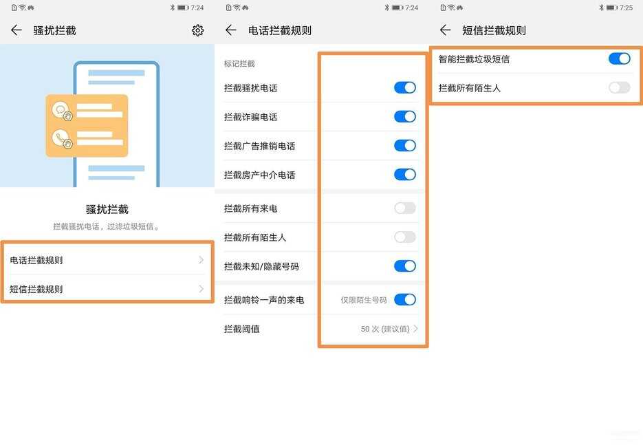643x445 pixels.
Task: Select the 拦截阈值 row label
Action: click(x=241, y=329)
